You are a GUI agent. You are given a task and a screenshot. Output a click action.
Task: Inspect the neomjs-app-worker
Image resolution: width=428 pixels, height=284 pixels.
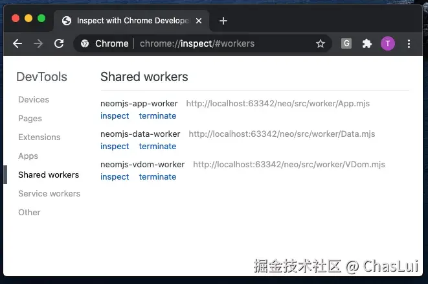[115, 116]
